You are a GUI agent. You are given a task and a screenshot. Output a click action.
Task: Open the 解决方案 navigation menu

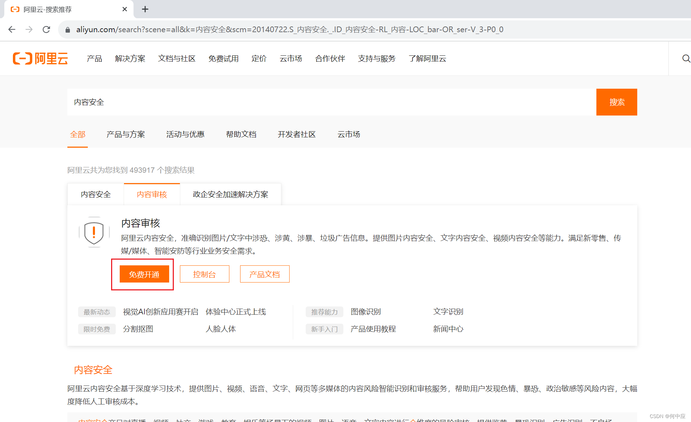(130, 59)
